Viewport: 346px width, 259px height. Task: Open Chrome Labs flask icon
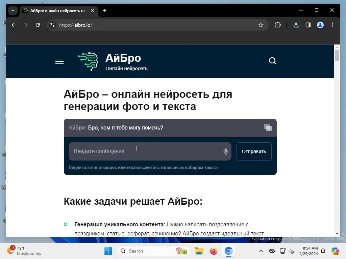[x=296, y=25]
